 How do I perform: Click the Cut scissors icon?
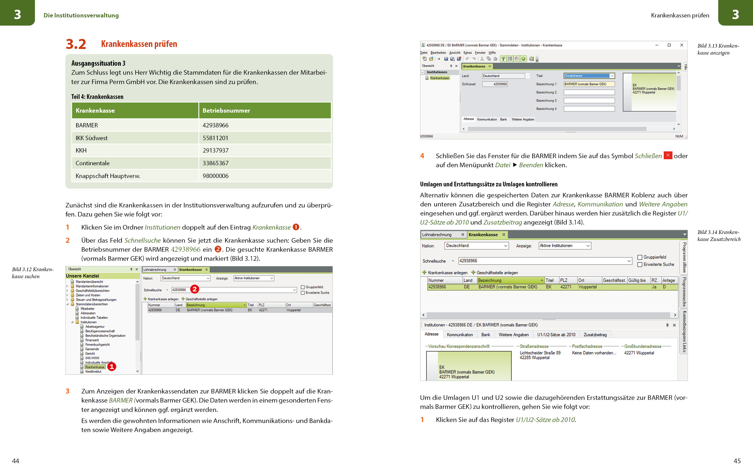482,59
